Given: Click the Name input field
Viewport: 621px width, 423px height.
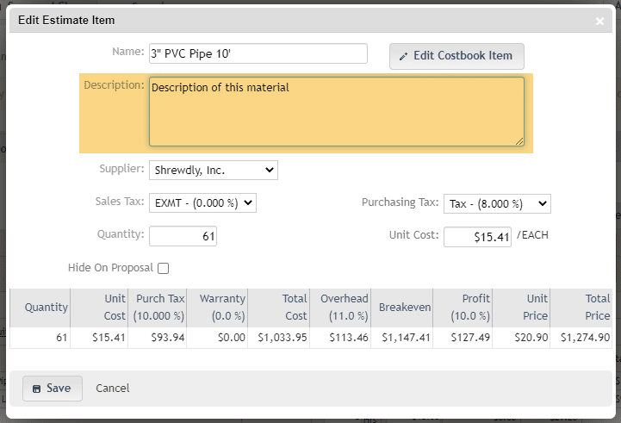Looking at the screenshot, I should 258,53.
